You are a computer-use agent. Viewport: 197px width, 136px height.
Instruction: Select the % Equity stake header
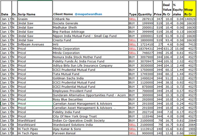tap(178, 9)
